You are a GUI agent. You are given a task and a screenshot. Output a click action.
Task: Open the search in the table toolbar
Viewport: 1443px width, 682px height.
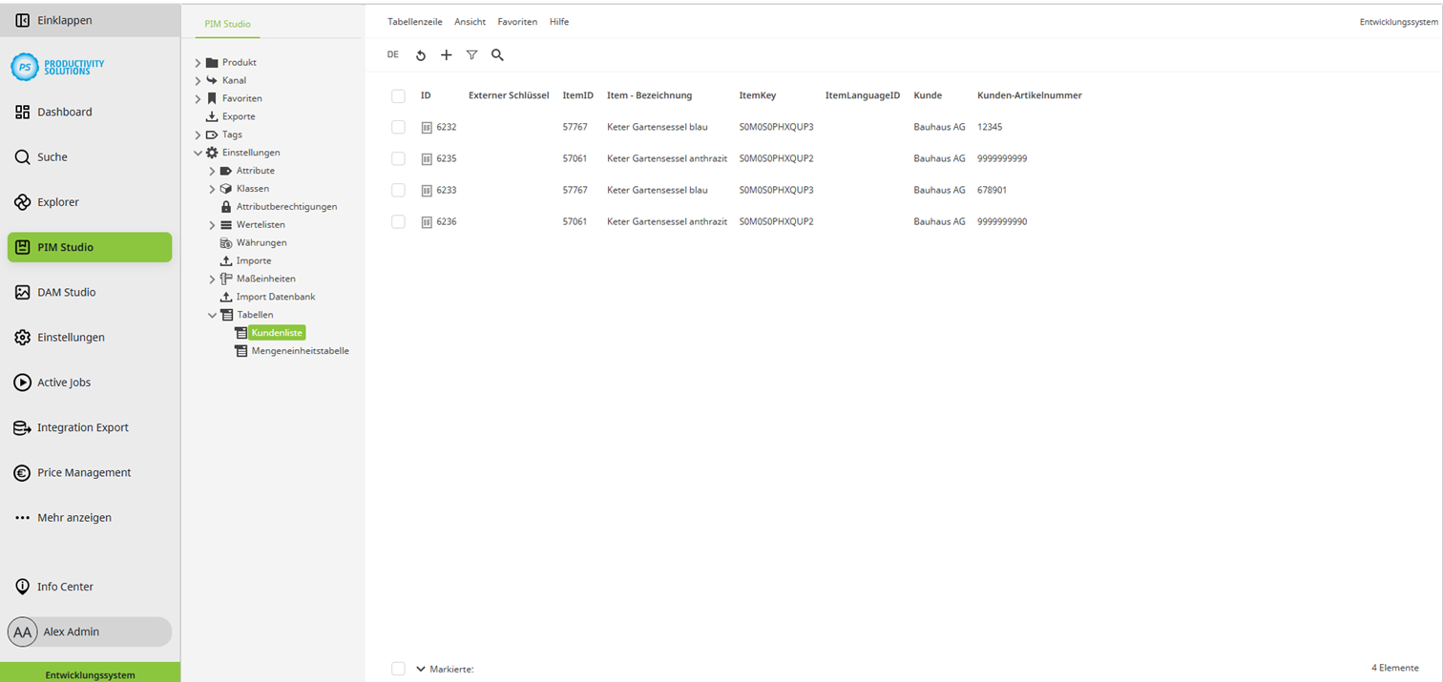point(497,54)
